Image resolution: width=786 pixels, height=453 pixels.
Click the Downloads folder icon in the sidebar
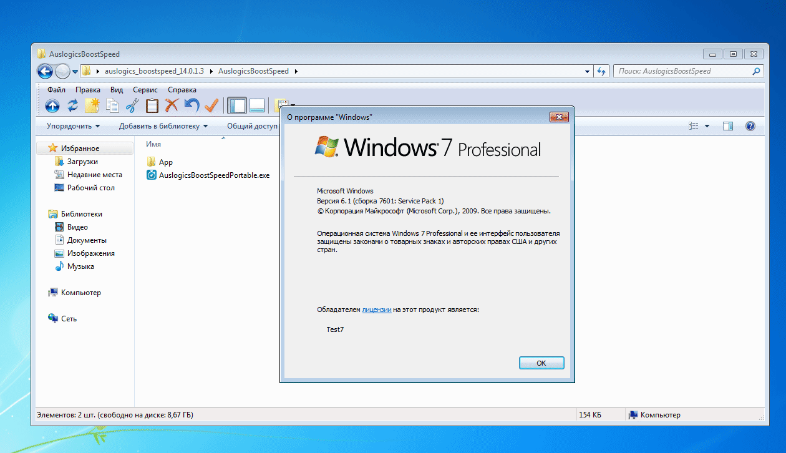tap(59, 162)
